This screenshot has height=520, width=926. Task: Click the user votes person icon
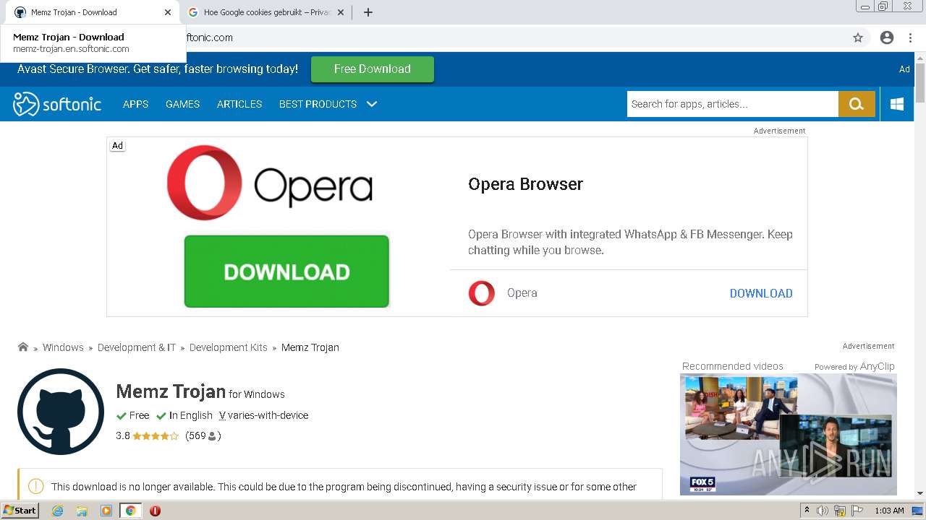coord(212,436)
